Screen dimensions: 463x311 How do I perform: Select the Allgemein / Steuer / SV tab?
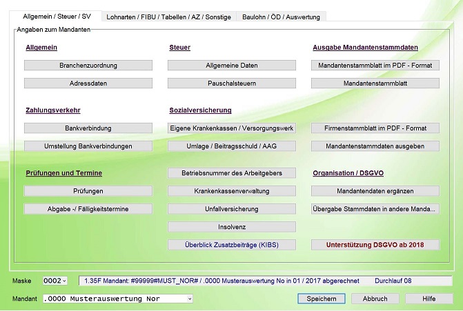(57, 17)
